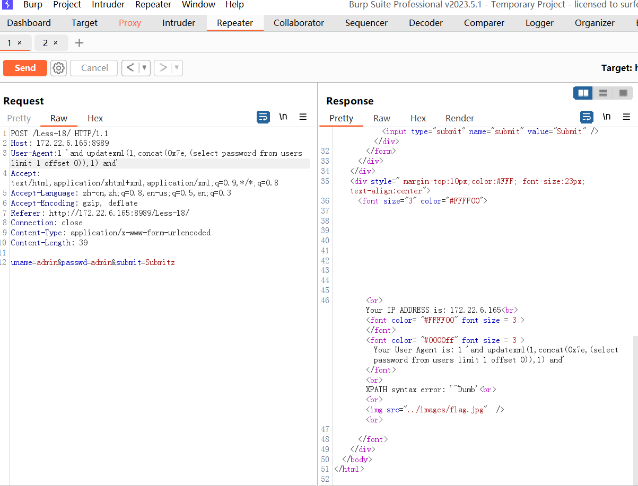
Task: Open the Burp menu
Action: [33, 5]
